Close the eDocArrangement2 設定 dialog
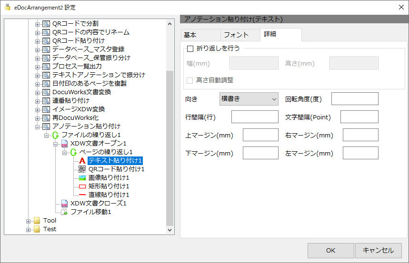The image size is (409, 263). 401,7
